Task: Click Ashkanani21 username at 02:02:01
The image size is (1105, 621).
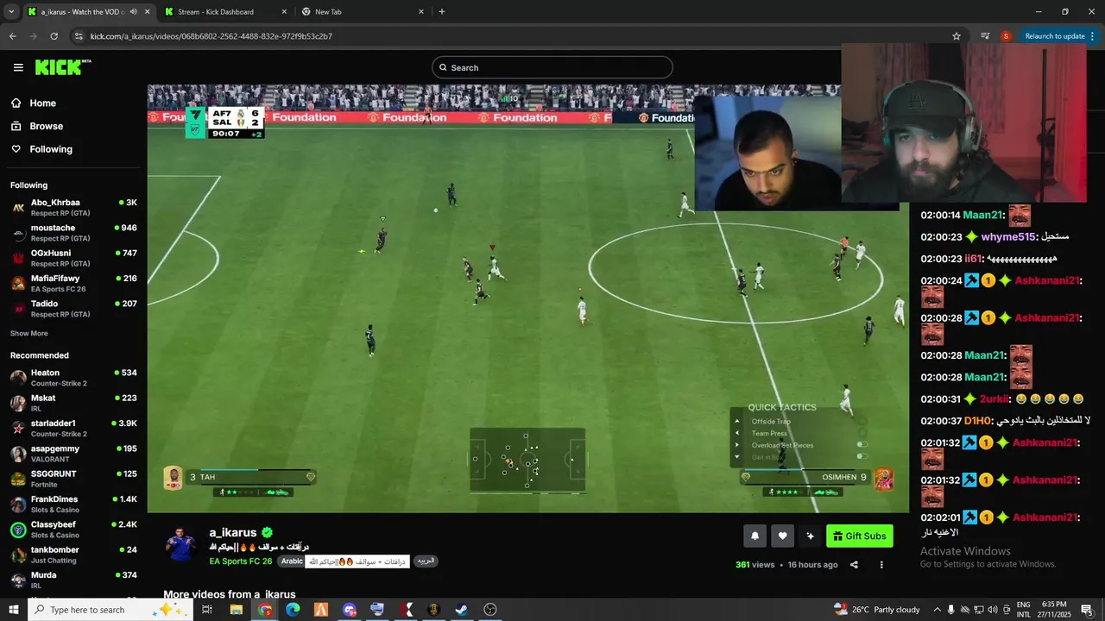Action: 1045,517
